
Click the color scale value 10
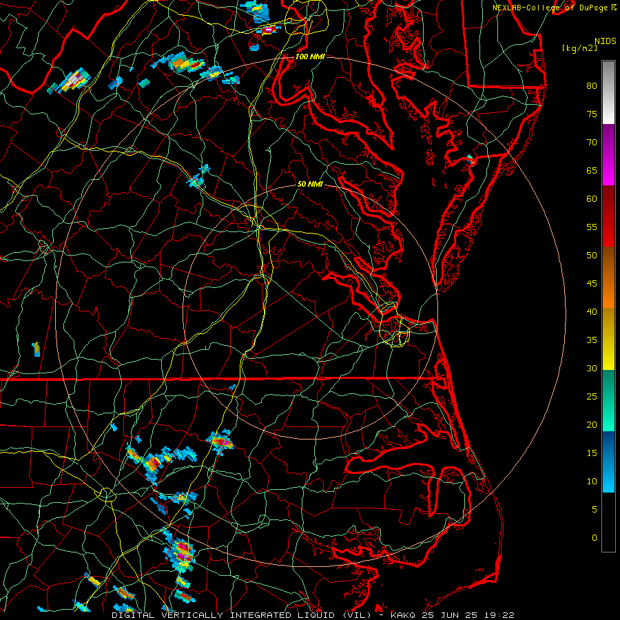pos(592,482)
